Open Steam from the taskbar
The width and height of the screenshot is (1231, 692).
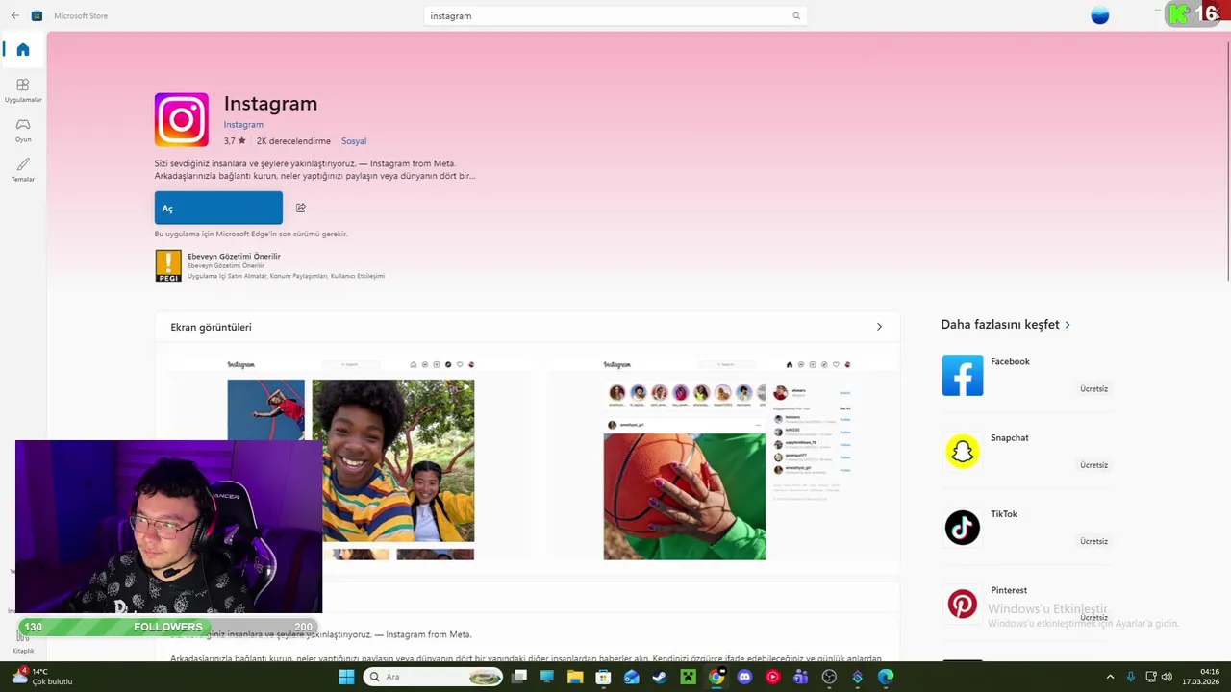tap(660, 677)
